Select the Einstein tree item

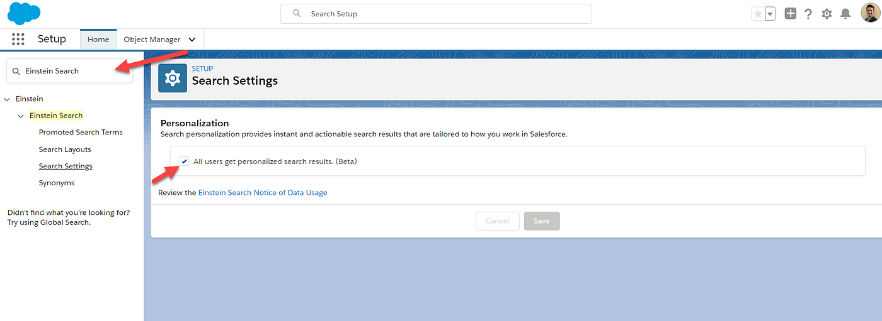click(30, 99)
